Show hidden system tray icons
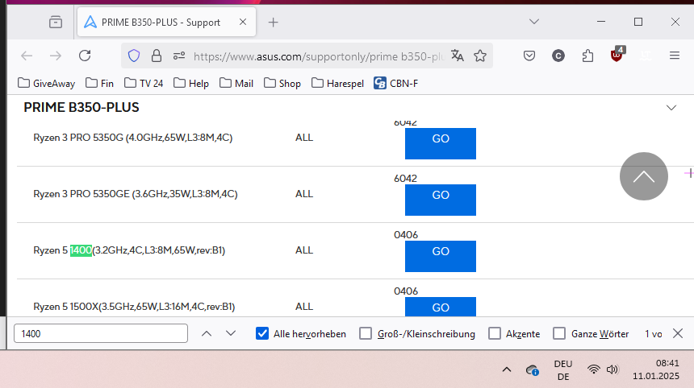Screen dimensions: 694x388 (x=507, y=370)
